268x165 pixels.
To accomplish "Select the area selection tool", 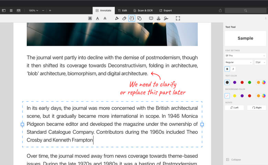I will [x=178, y=18].
